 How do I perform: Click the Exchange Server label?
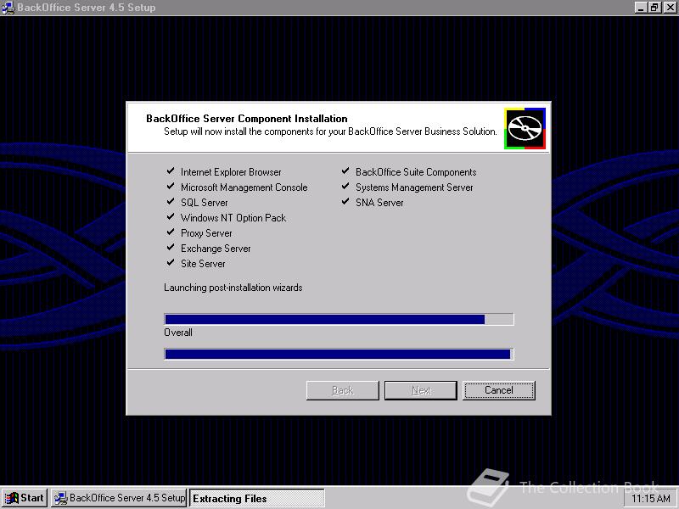click(x=216, y=249)
